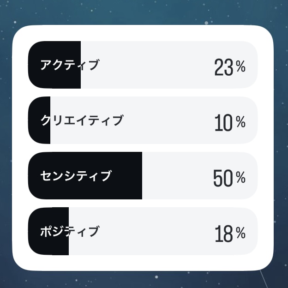Viewport: 288px width, 288px height.
Task: Click the white gap between アクティブ and クリエイティブ bars
Action: (x=143, y=93)
